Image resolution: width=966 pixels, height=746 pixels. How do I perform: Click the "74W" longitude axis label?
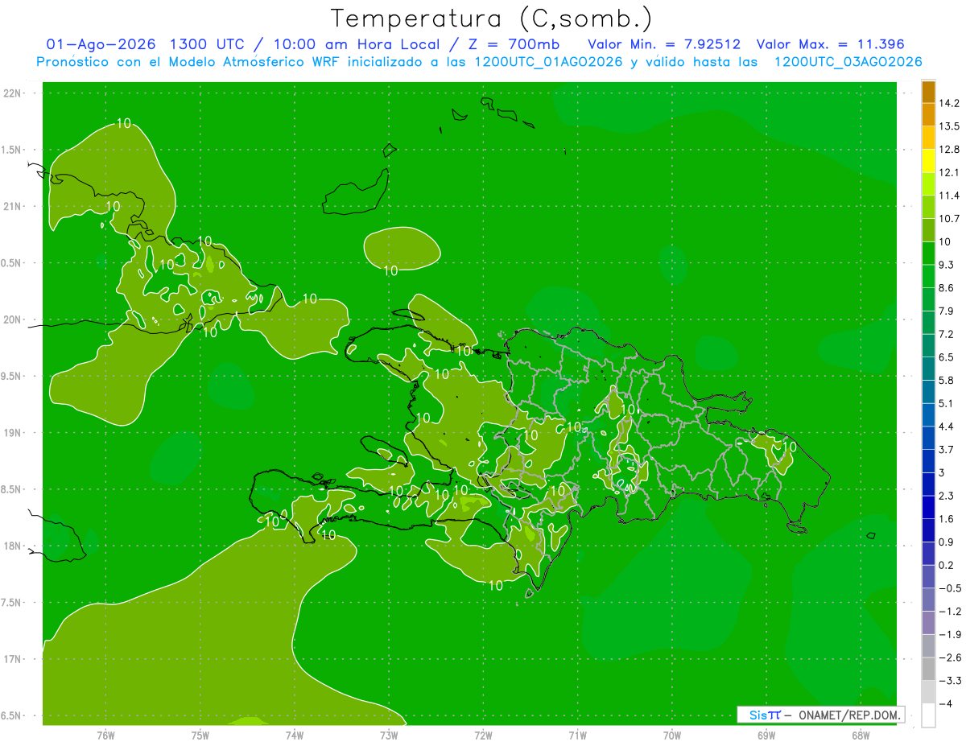(x=294, y=735)
